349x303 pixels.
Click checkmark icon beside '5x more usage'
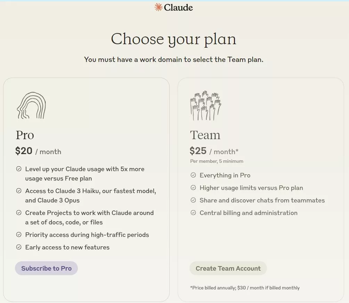click(x=19, y=169)
